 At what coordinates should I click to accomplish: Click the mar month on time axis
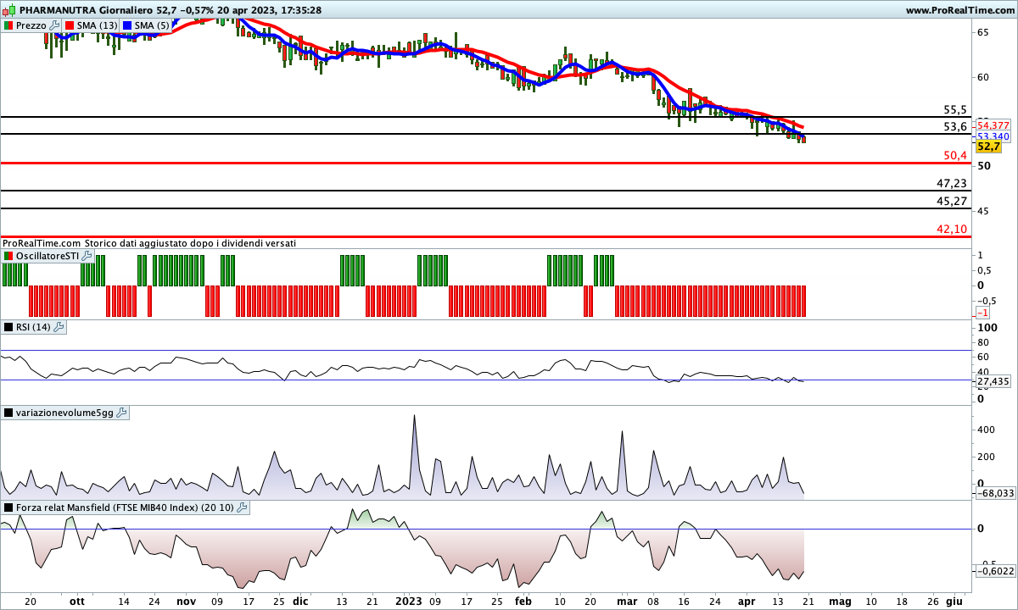(626, 600)
